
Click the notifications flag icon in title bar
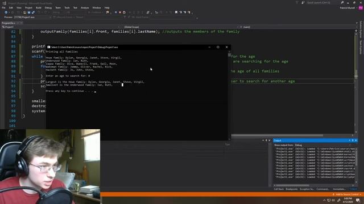297,2
